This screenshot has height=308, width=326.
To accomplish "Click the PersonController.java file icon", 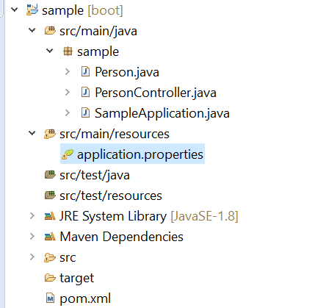I will [85, 93].
